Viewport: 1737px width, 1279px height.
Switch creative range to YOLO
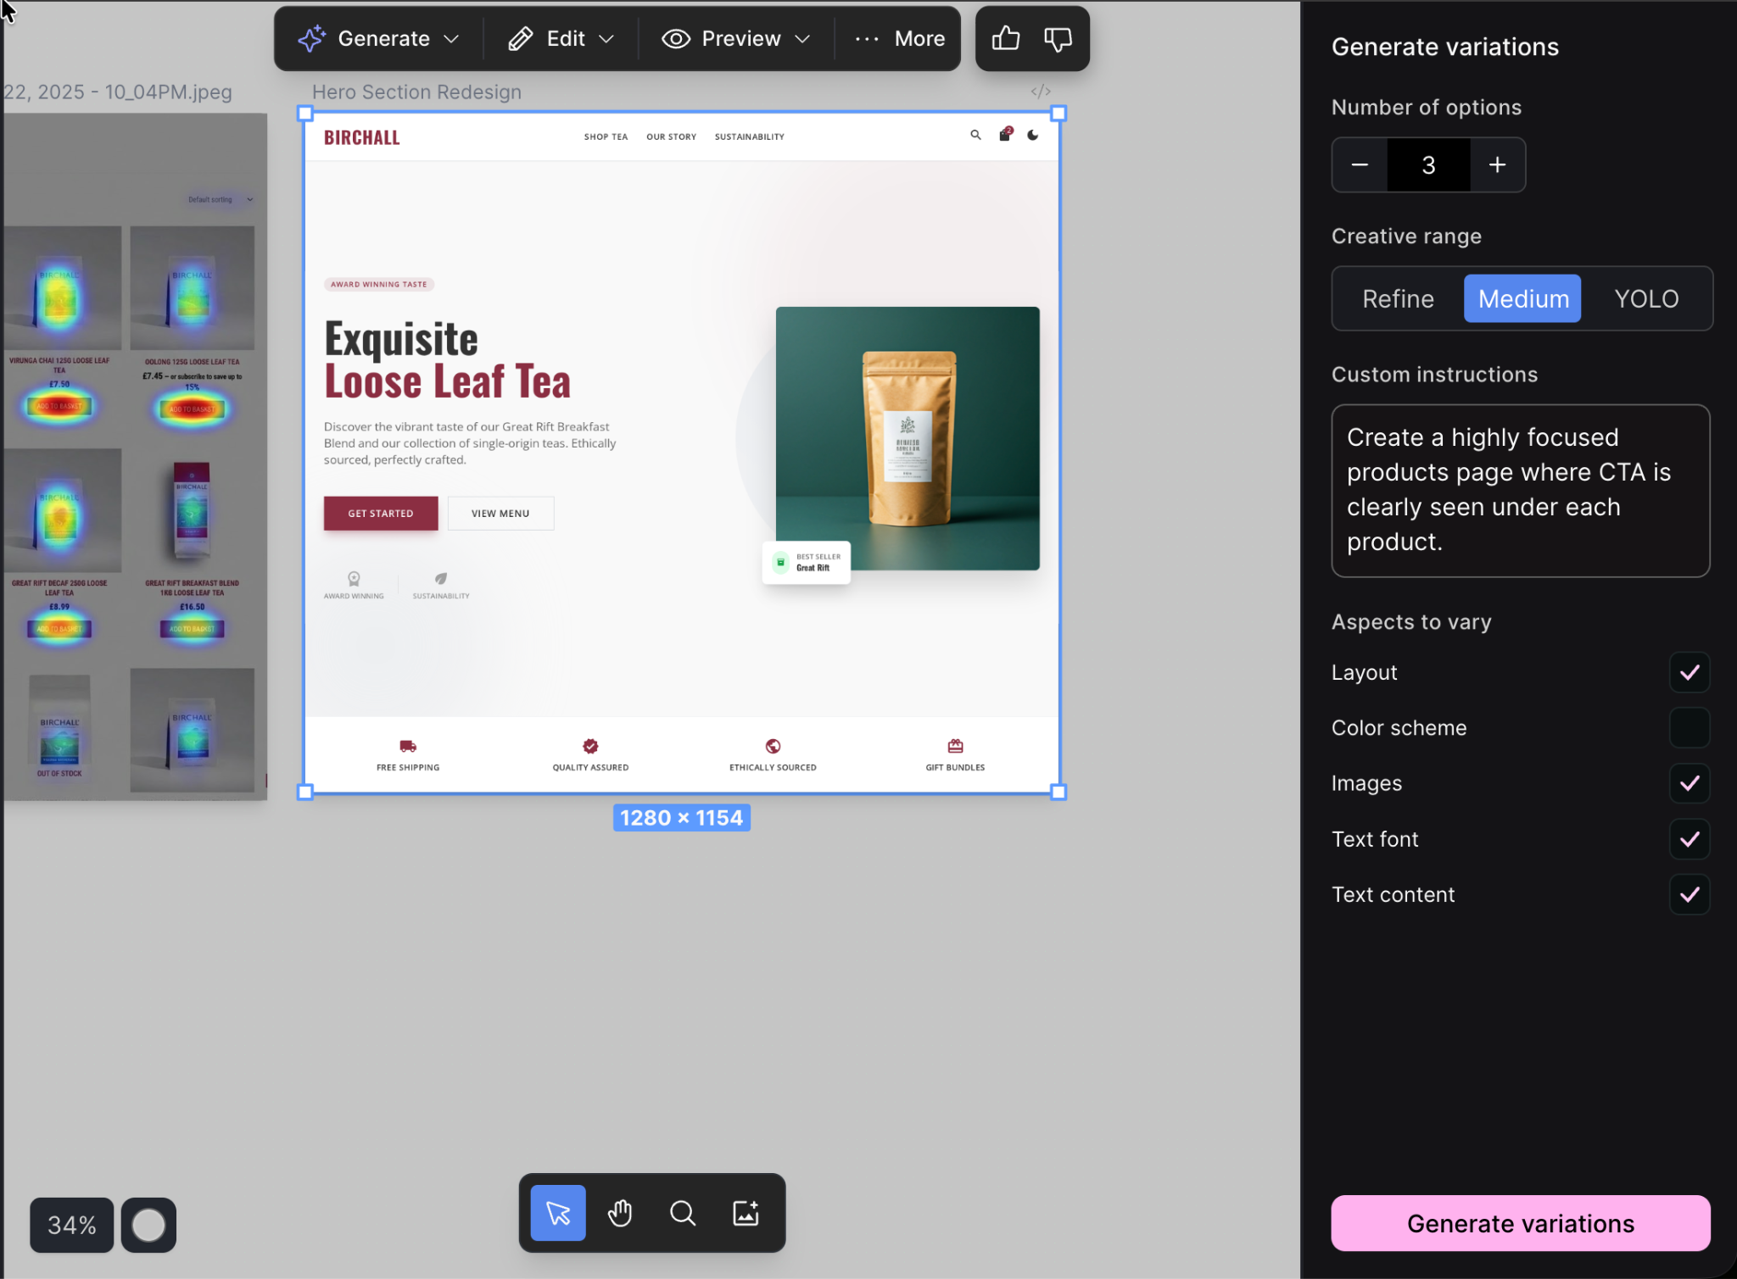[x=1645, y=299]
